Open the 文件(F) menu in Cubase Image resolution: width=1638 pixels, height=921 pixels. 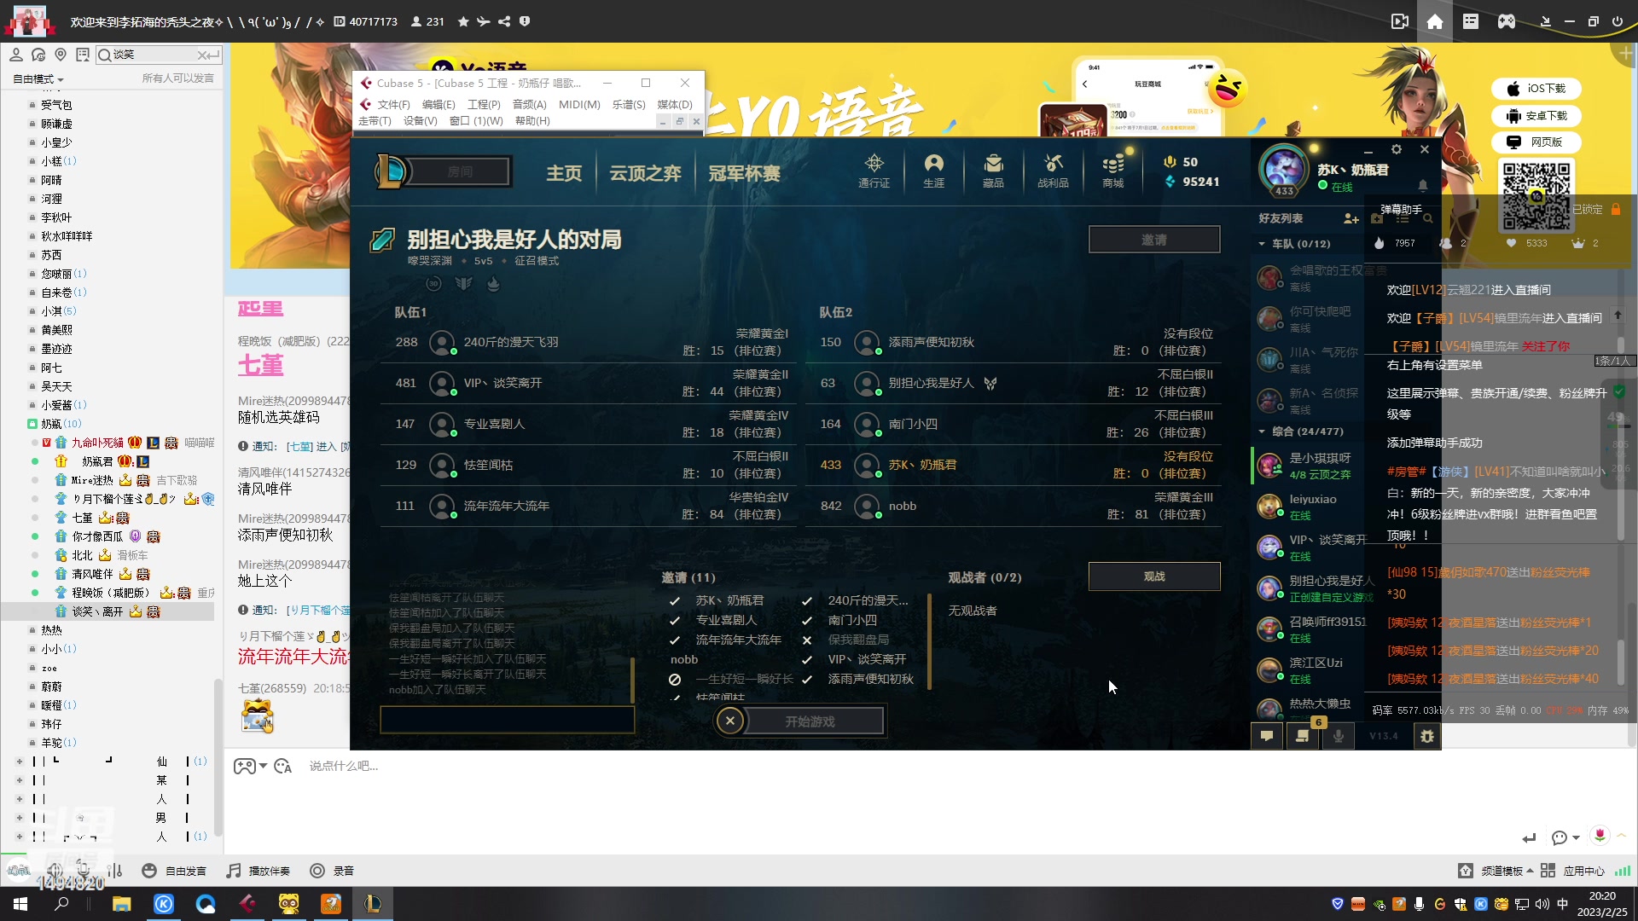(393, 104)
